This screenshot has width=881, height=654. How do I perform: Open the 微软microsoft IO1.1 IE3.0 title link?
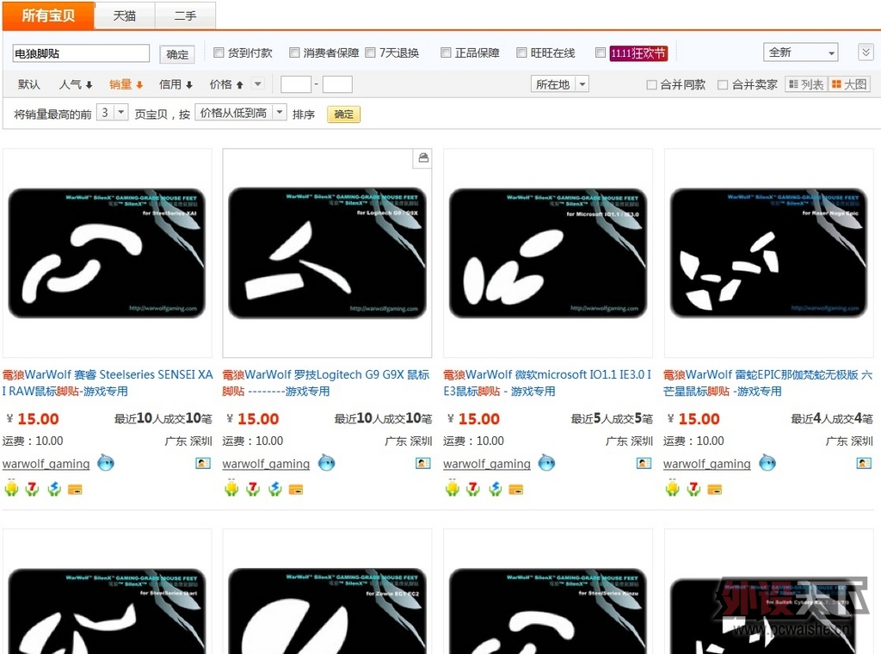(547, 383)
